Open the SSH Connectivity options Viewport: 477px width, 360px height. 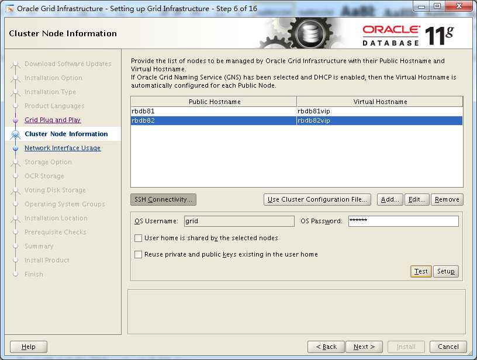(x=163, y=199)
